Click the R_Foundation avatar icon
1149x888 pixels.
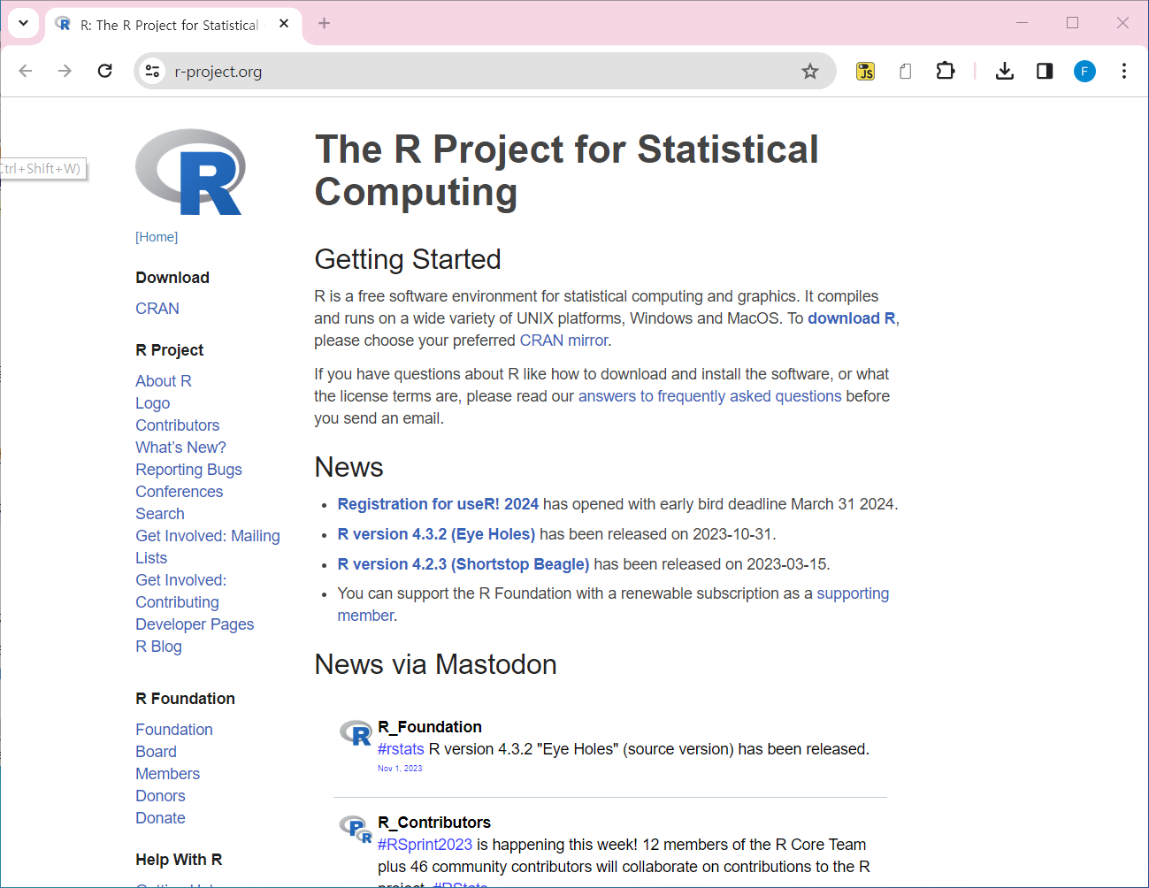tap(356, 733)
